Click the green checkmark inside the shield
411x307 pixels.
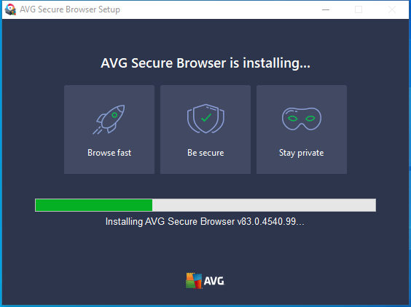206,118
